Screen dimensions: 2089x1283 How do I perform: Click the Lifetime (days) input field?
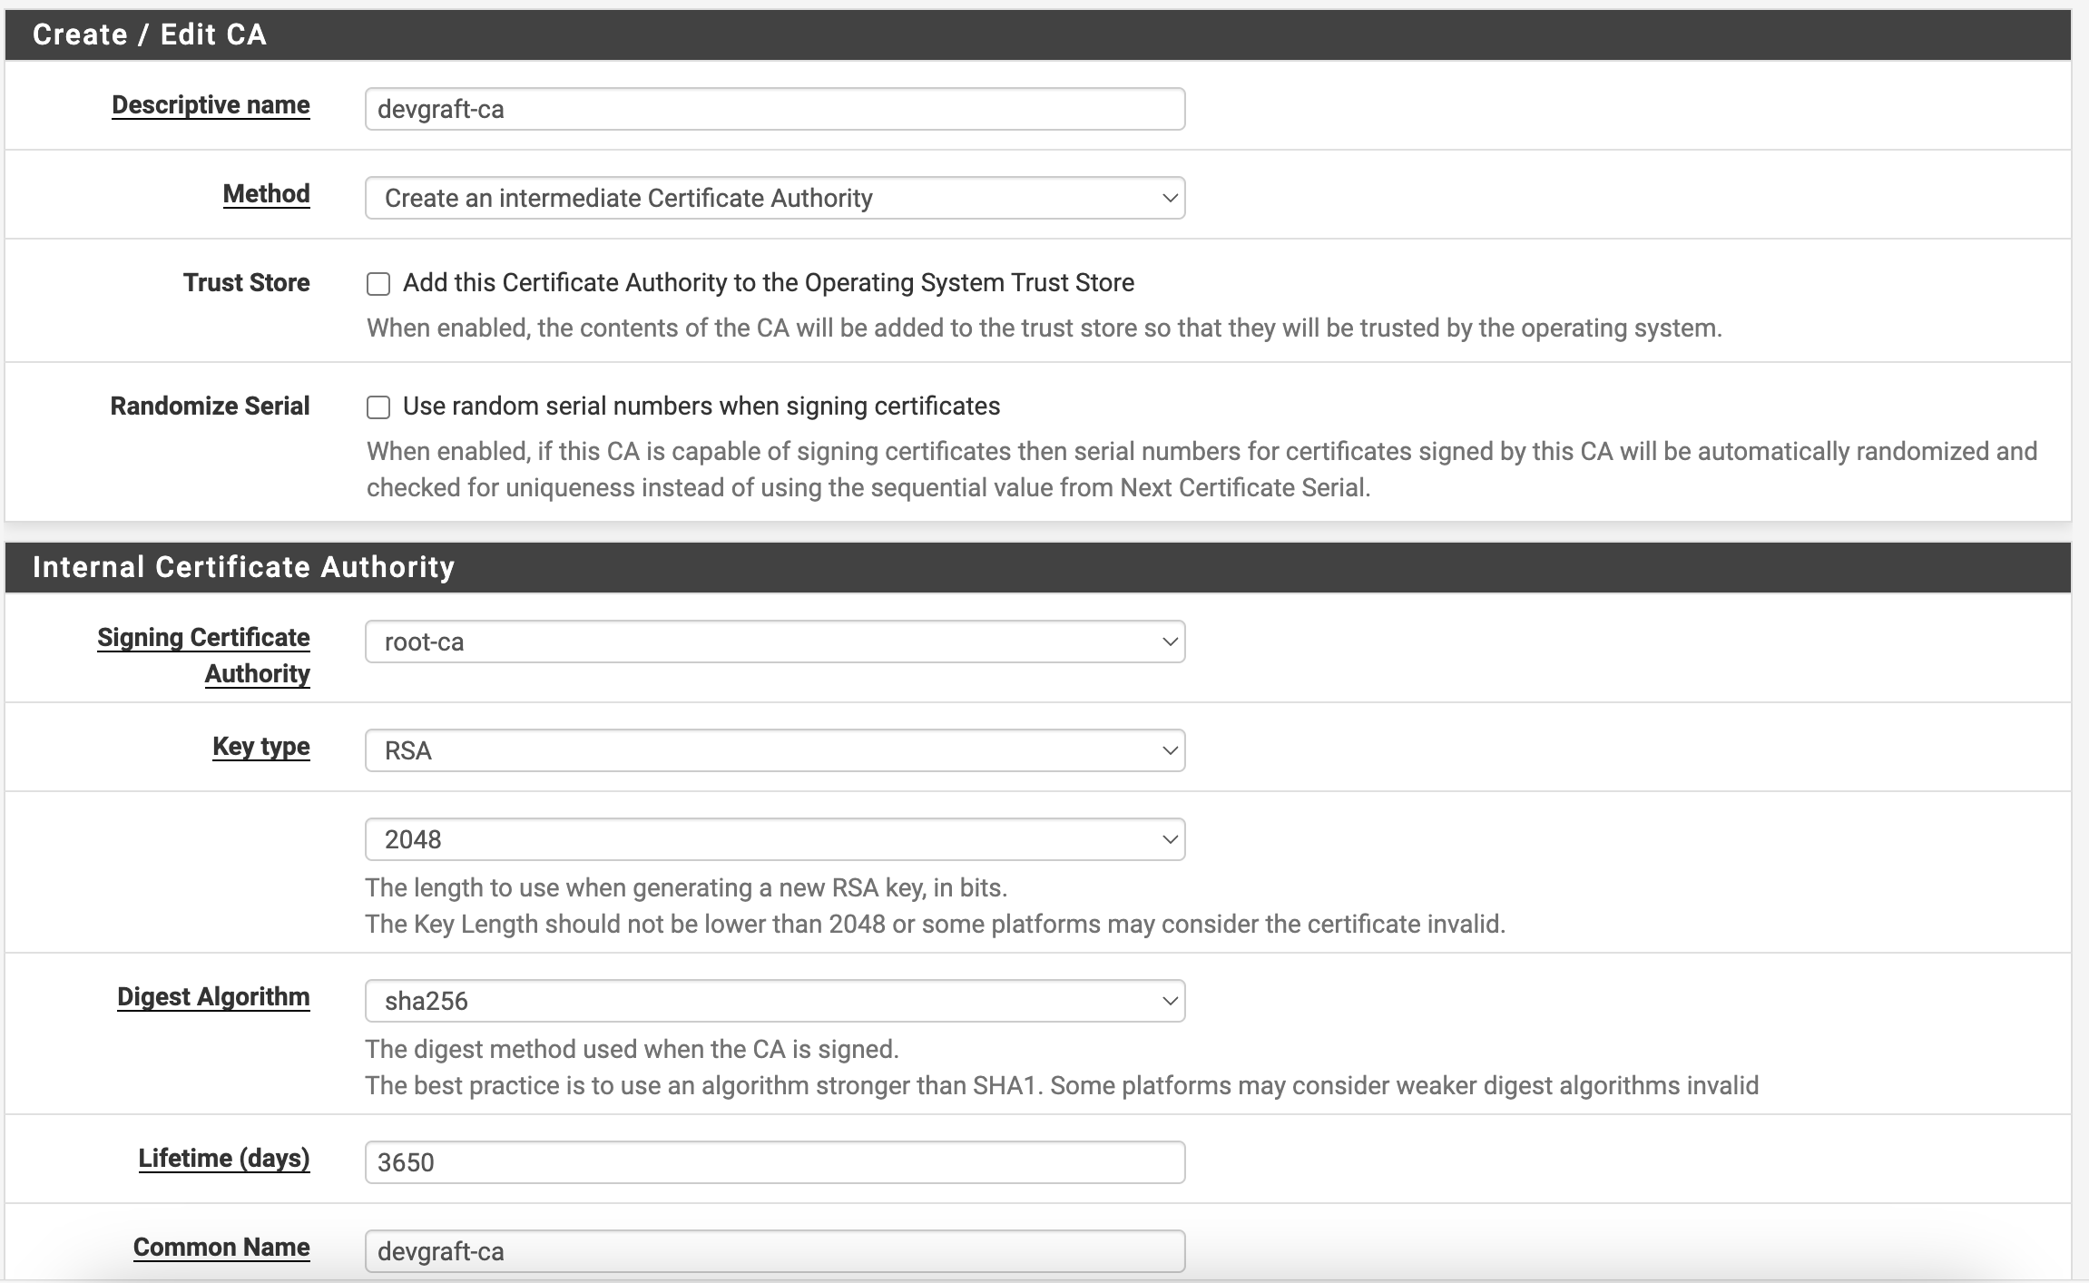pyautogui.click(x=774, y=1162)
